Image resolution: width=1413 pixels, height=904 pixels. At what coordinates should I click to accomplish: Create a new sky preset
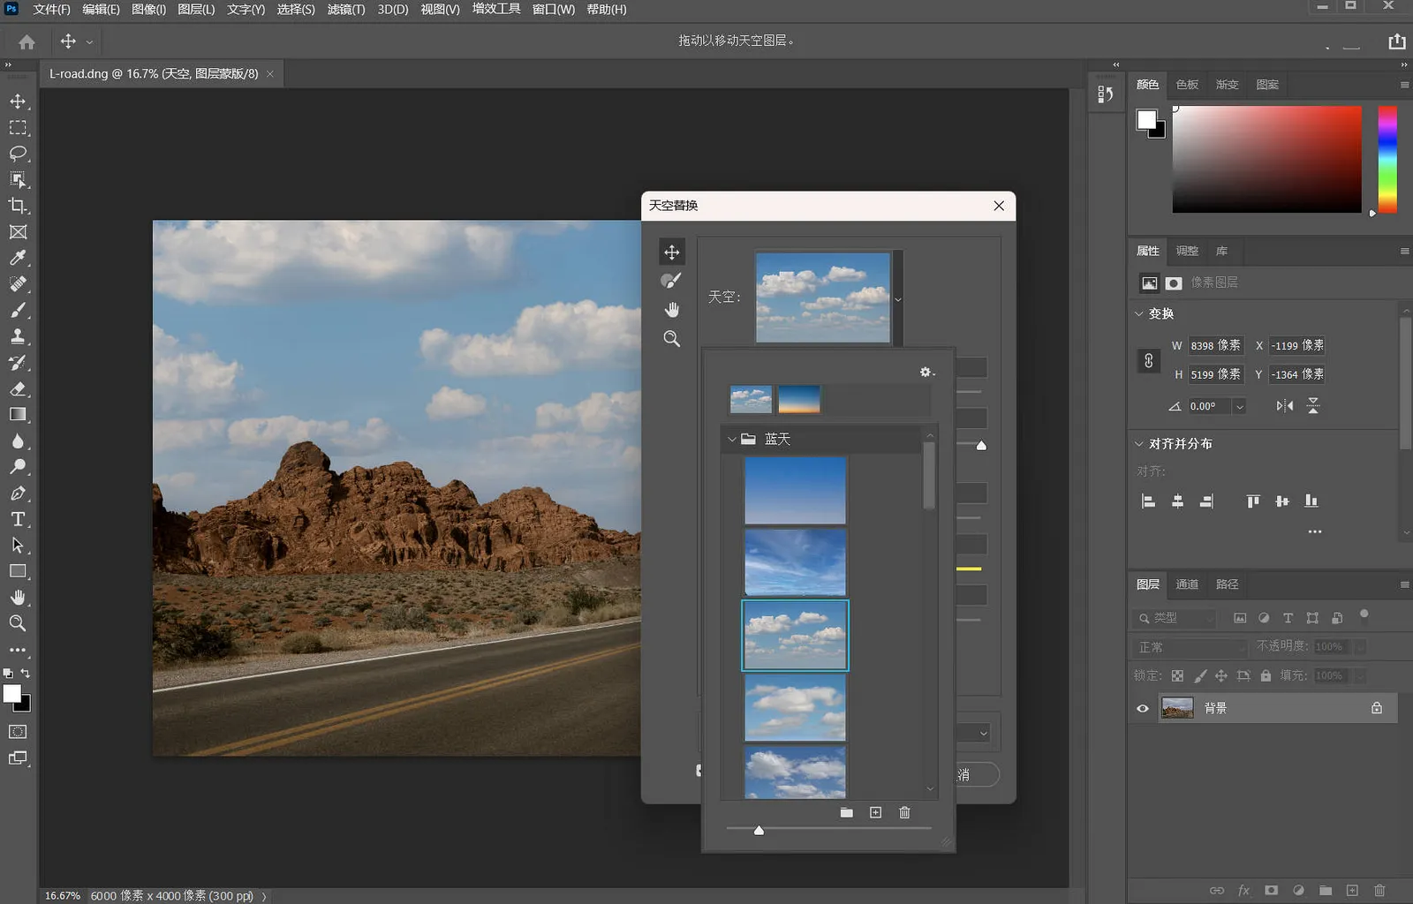tap(875, 812)
